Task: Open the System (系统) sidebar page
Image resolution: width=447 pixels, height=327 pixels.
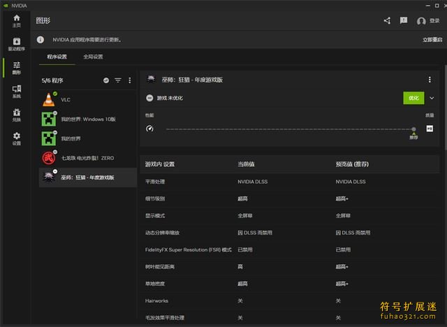Action: (x=17, y=92)
